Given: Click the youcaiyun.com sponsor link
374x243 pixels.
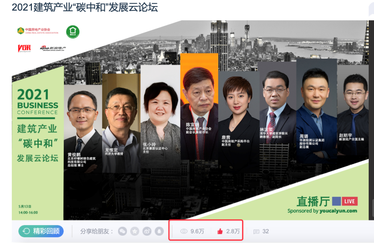Looking at the screenshot, I should (338, 211).
